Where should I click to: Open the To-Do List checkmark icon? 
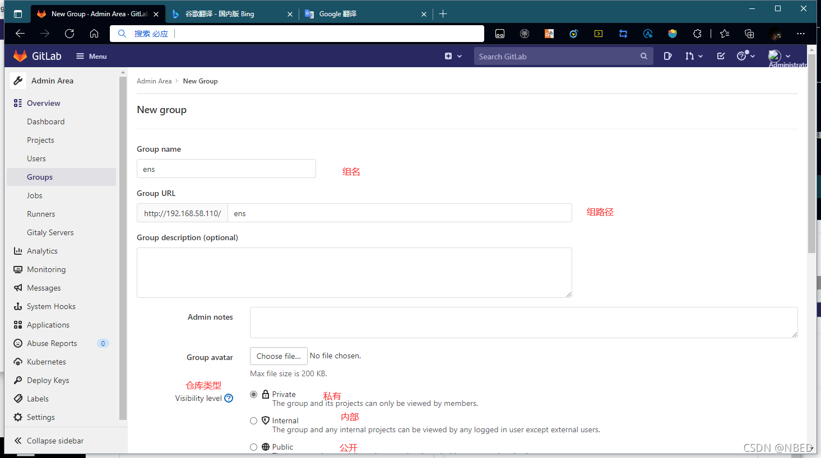pos(721,56)
